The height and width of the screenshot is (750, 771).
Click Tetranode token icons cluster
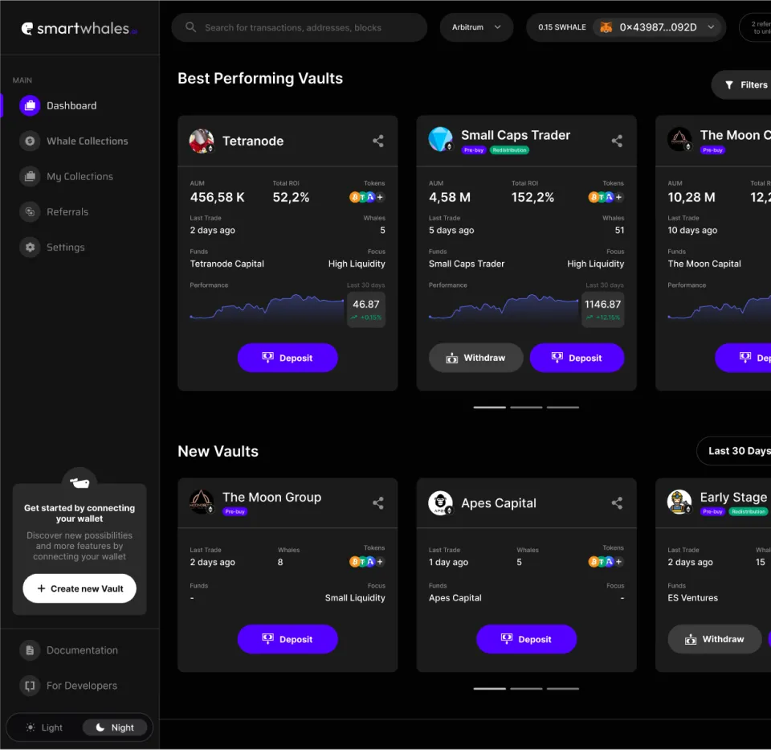367,197
